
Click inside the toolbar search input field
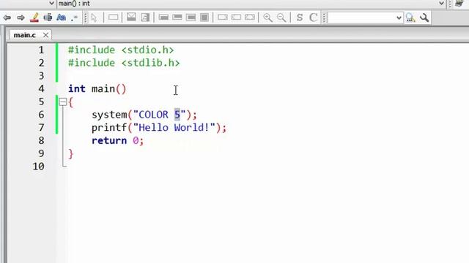click(361, 18)
